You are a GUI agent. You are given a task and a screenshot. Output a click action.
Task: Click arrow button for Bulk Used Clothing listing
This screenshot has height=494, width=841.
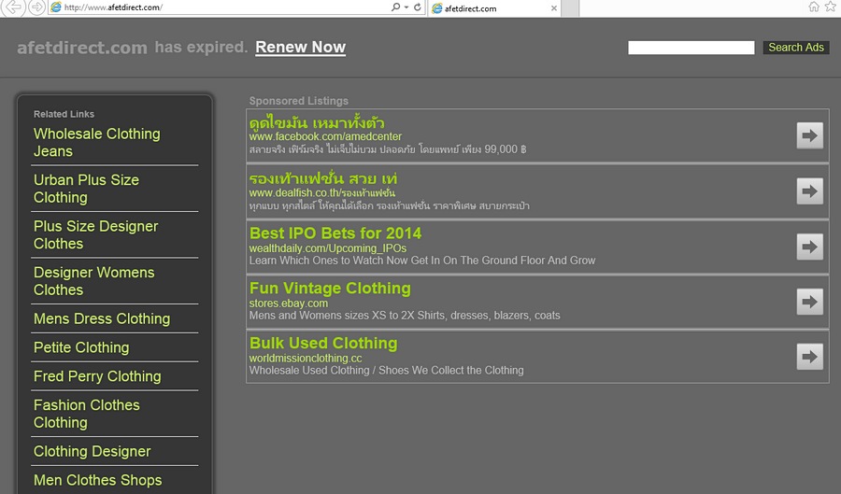click(x=809, y=357)
